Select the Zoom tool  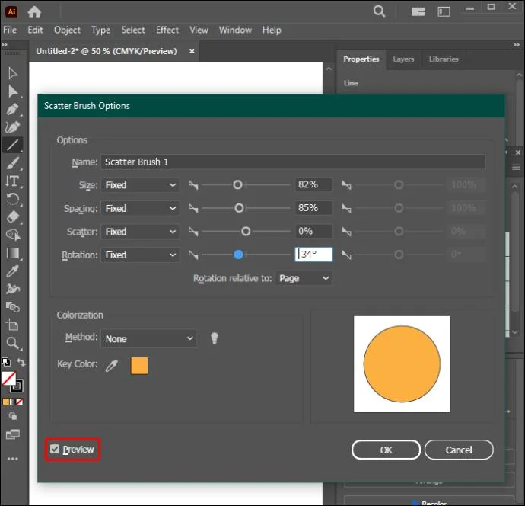tap(13, 343)
